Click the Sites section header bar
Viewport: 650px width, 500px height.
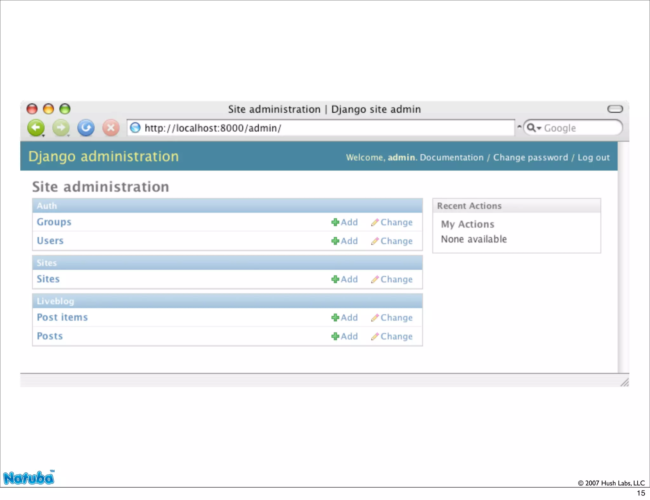(227, 263)
